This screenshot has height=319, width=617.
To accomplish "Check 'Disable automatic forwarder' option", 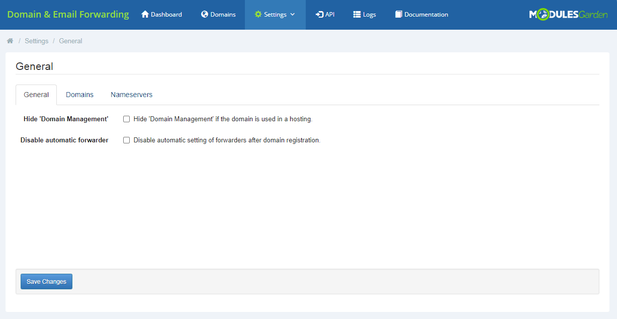I will [126, 140].
